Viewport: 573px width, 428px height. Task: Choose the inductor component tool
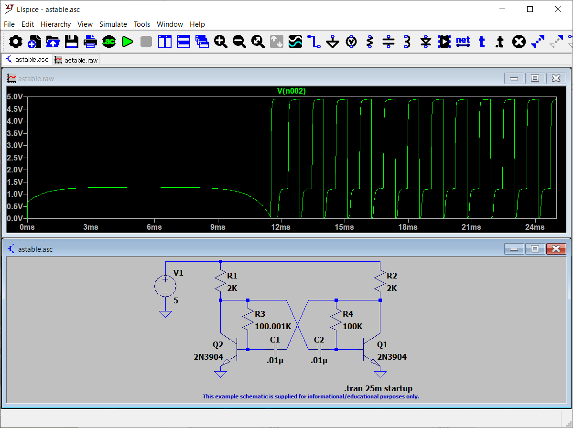point(407,42)
